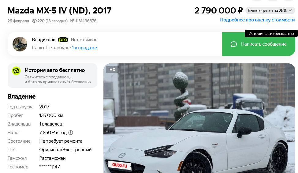This screenshot has height=173, width=298.
Task: Click the main Mazda MX-5 photo
Action: [x=199, y=118]
